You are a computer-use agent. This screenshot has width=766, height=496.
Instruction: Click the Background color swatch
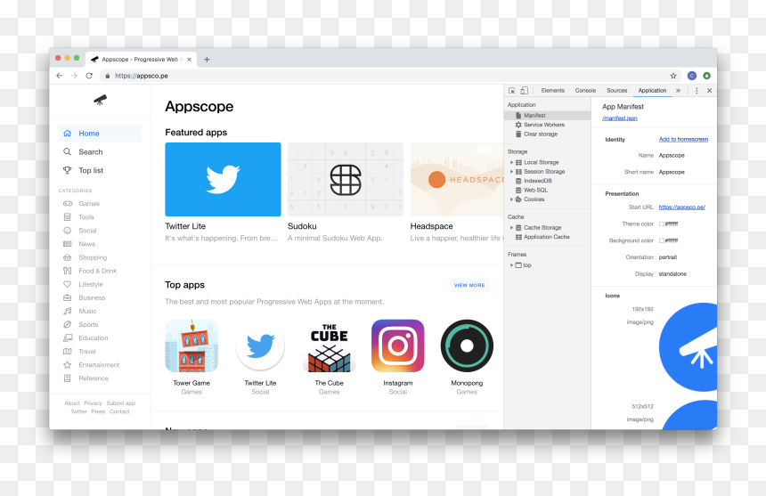point(662,240)
